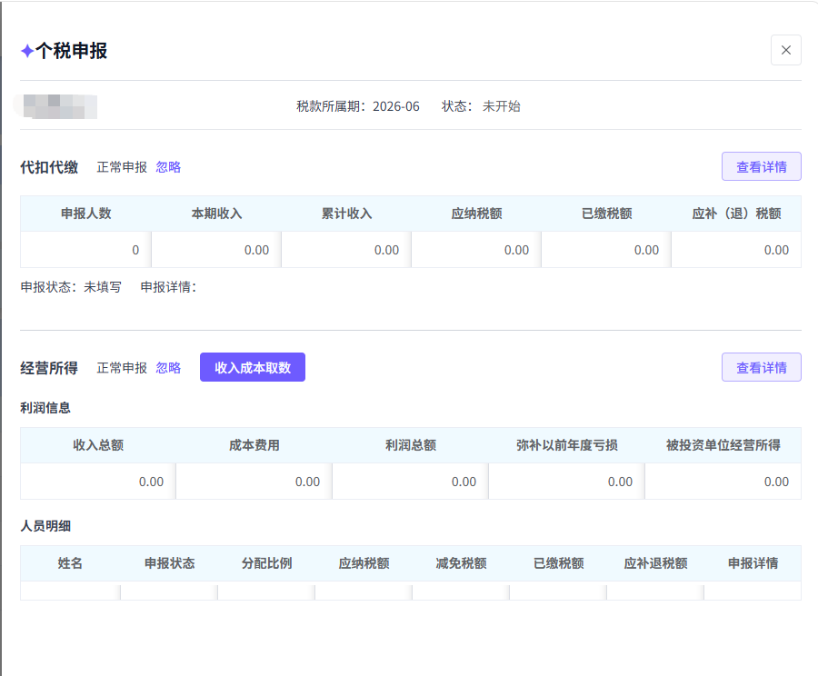This screenshot has height=676, width=818.
Task: Select the 累计收入 column header
Action: click(346, 214)
